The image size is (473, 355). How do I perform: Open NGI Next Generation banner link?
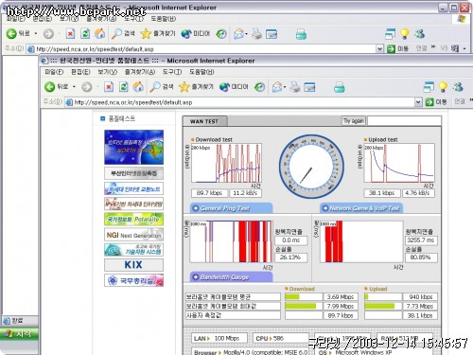(x=133, y=235)
